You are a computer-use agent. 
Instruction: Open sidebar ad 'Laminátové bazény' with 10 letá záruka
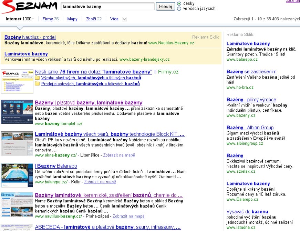248,183
